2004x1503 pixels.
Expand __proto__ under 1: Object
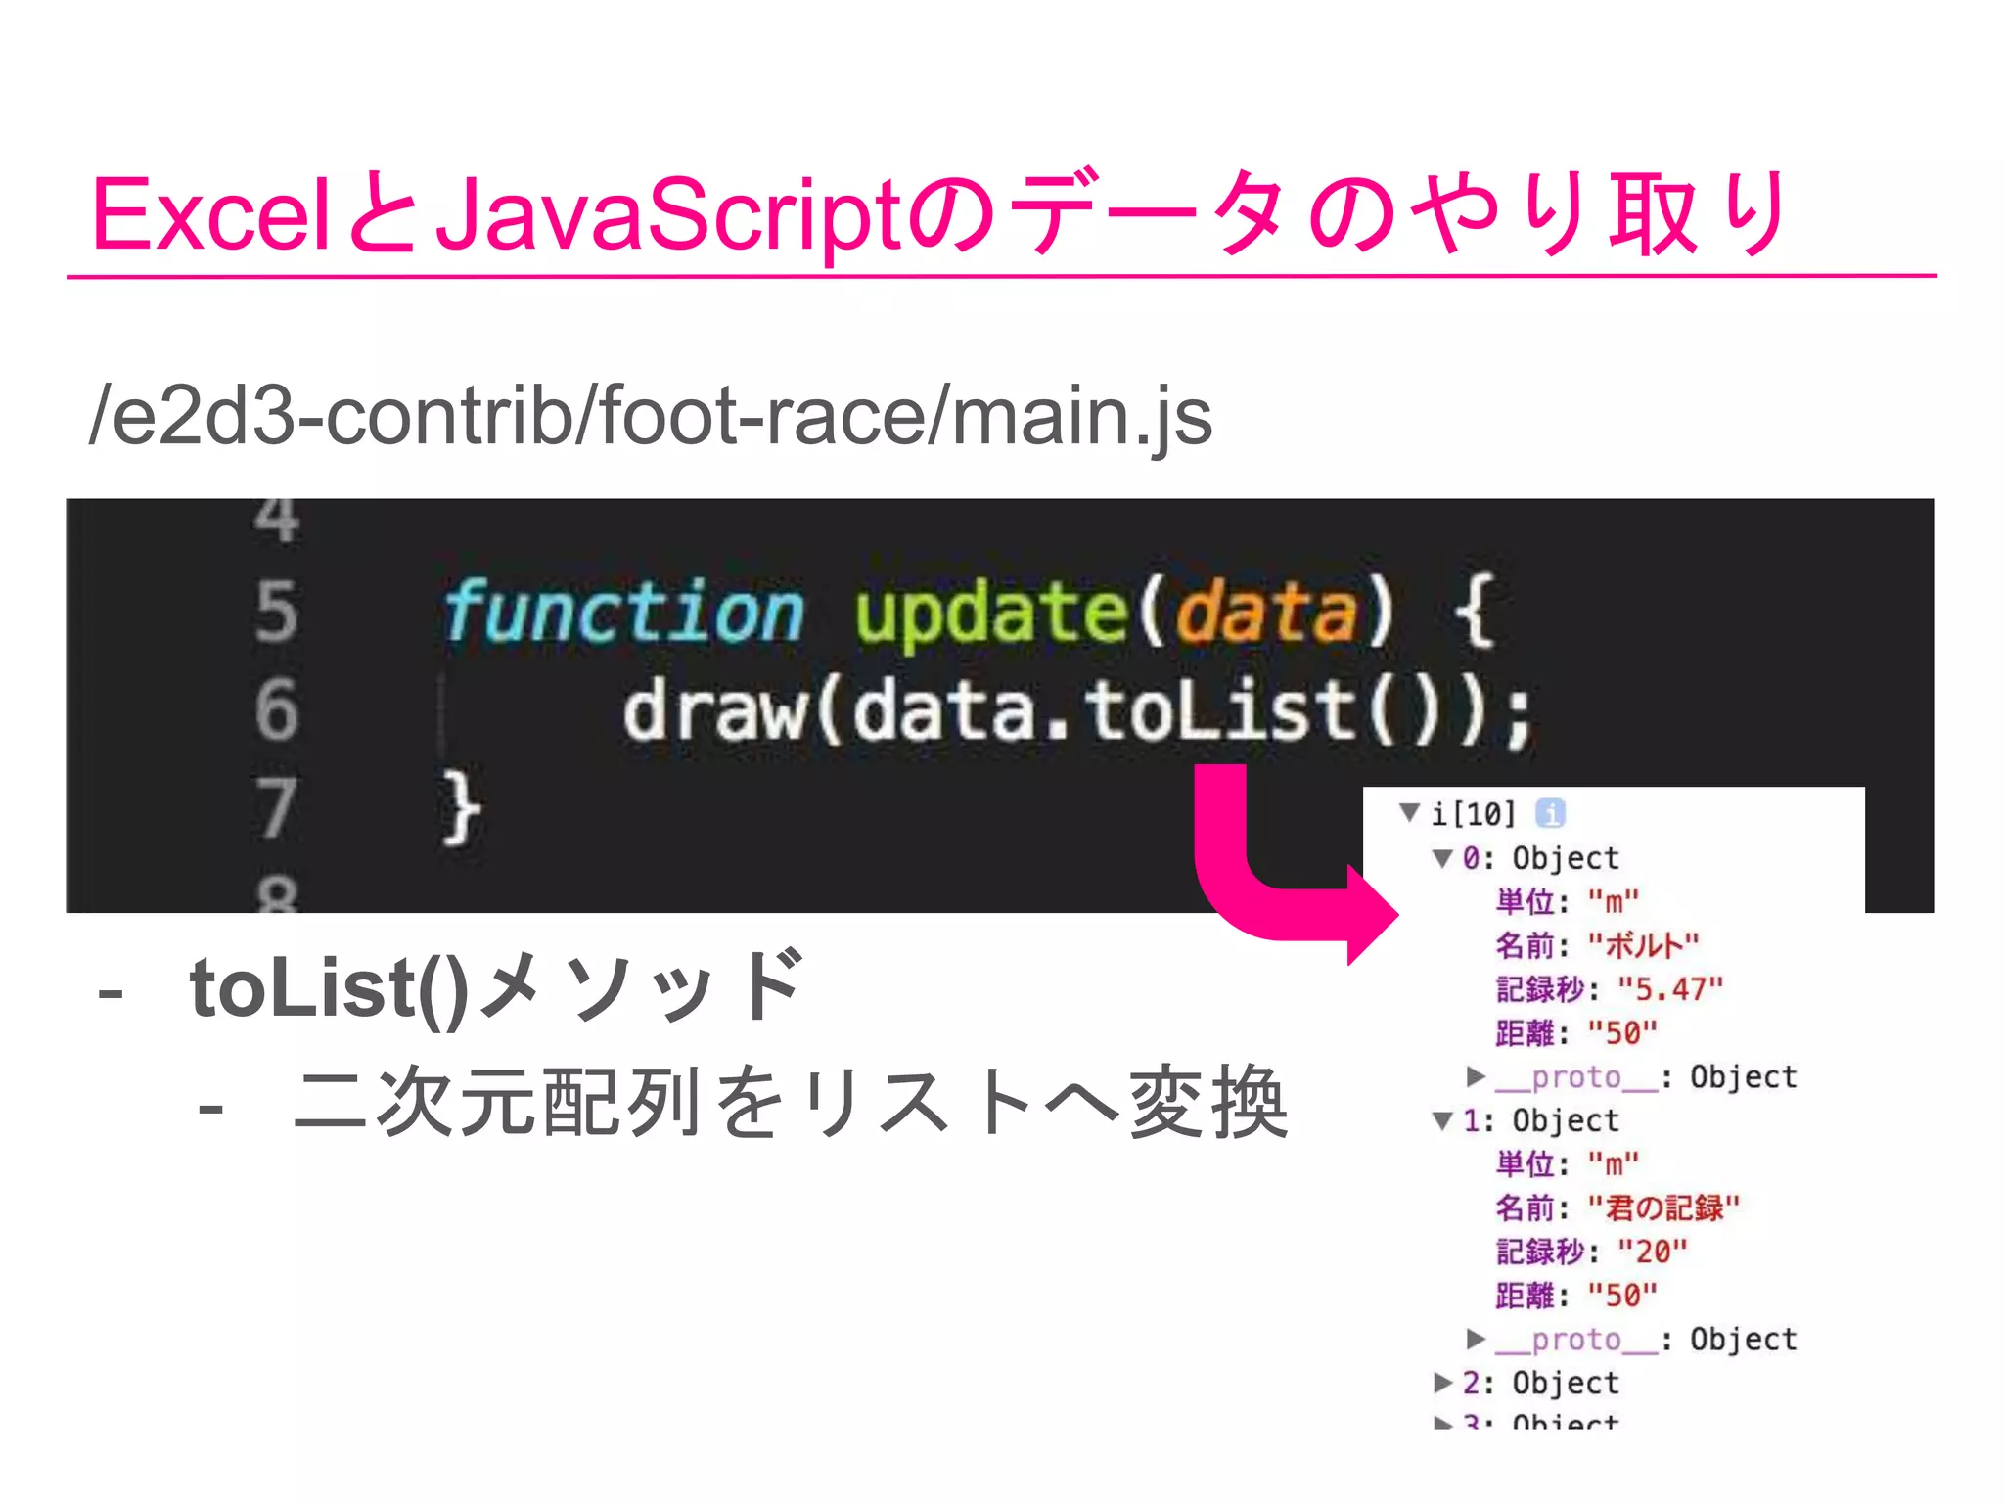(x=1477, y=1339)
